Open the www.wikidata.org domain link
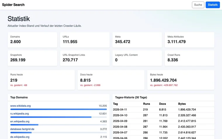 tap(20, 106)
